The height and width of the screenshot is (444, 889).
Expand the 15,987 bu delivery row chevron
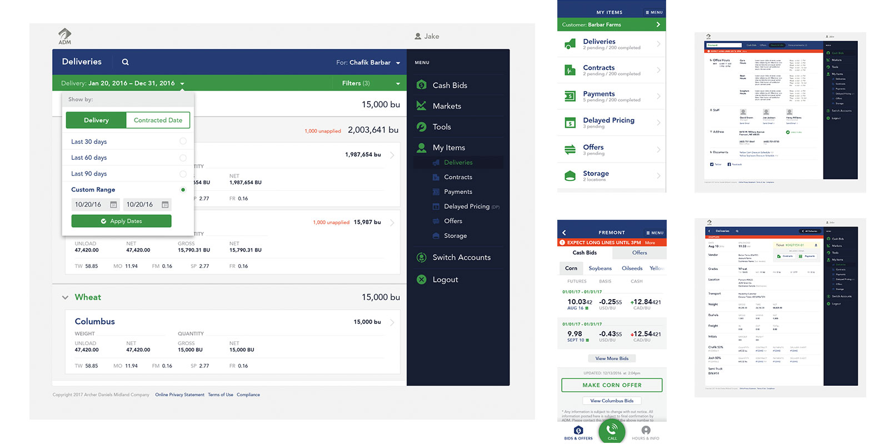pyautogui.click(x=392, y=223)
